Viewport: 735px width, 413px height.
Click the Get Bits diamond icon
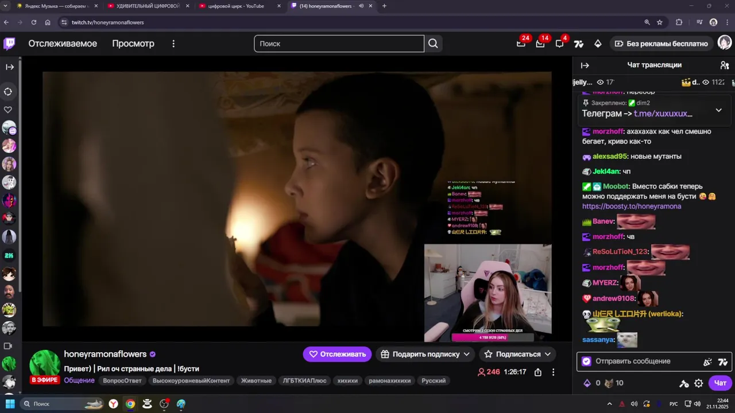pos(598,44)
